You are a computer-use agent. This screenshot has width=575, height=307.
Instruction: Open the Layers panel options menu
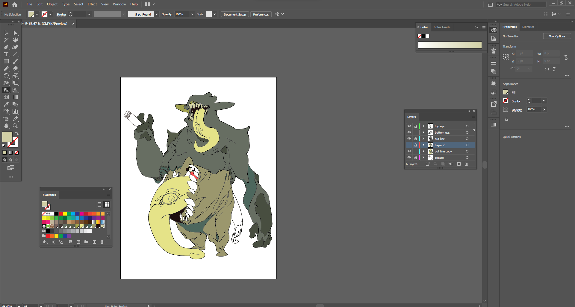coord(473,117)
